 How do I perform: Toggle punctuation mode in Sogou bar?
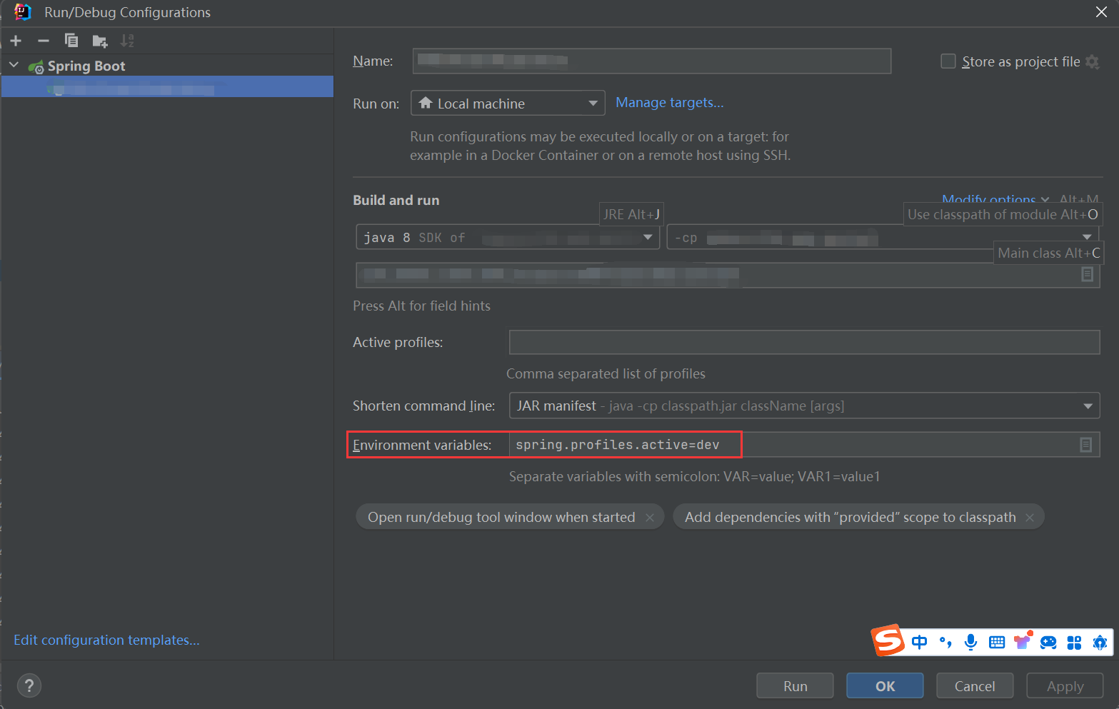point(945,642)
